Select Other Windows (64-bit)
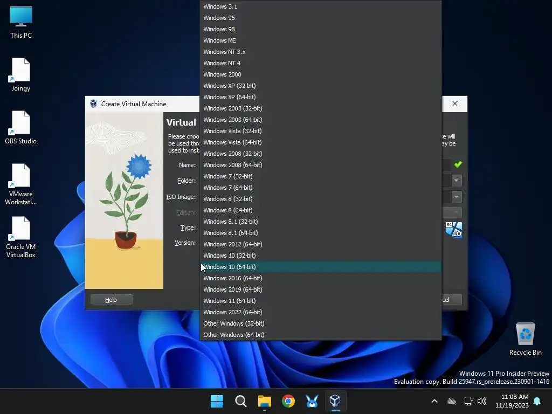The image size is (552, 414). tap(321, 334)
